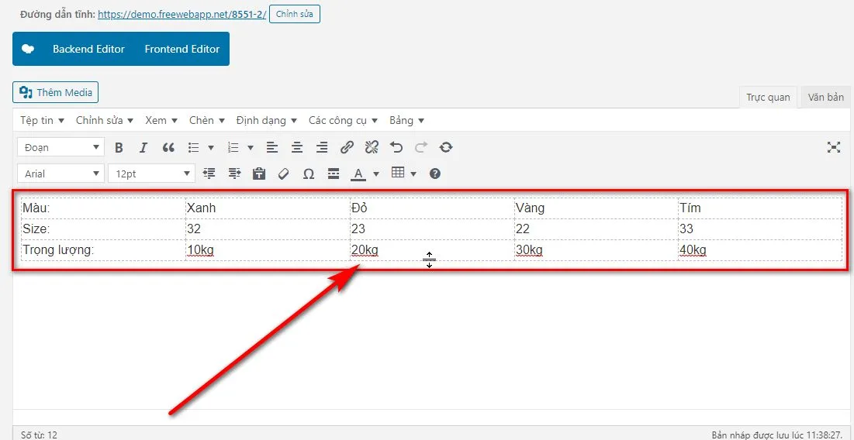Open the demo.freewebapp.net permalink

pos(182,15)
